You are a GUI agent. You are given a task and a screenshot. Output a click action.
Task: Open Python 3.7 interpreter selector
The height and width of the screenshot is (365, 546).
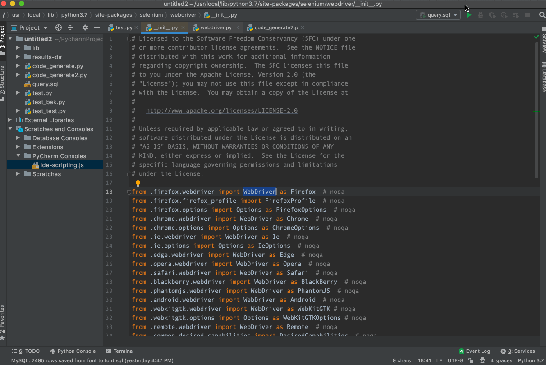pos(531,360)
